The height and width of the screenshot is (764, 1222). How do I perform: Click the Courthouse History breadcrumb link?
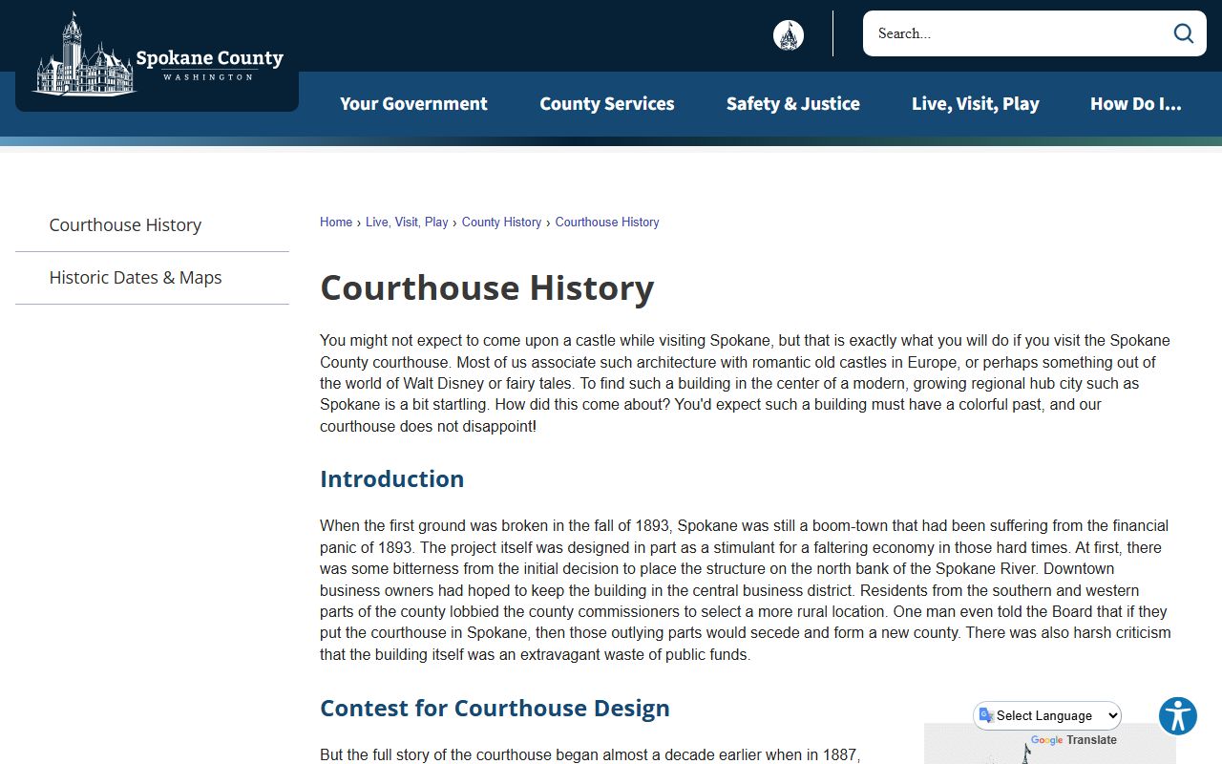click(x=607, y=222)
